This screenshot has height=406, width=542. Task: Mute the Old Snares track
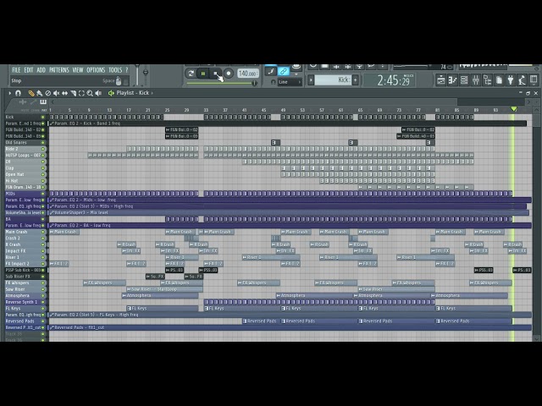point(43,143)
